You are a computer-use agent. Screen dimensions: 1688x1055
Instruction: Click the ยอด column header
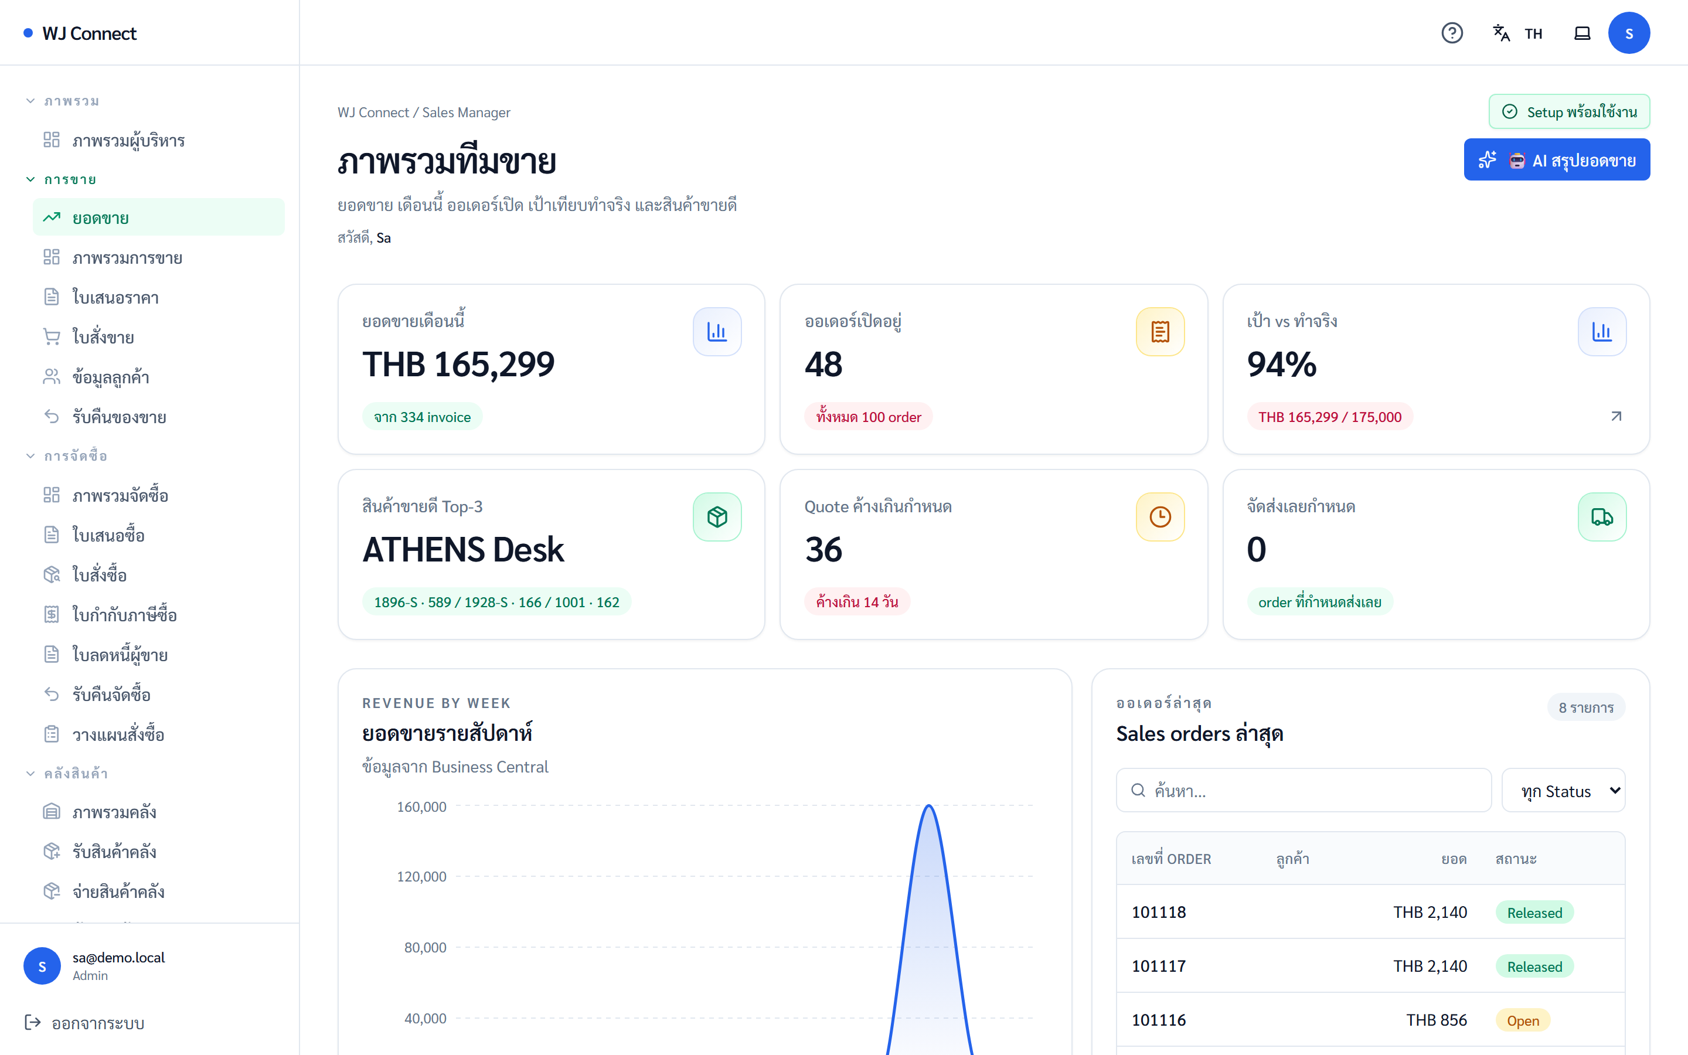[x=1454, y=859]
